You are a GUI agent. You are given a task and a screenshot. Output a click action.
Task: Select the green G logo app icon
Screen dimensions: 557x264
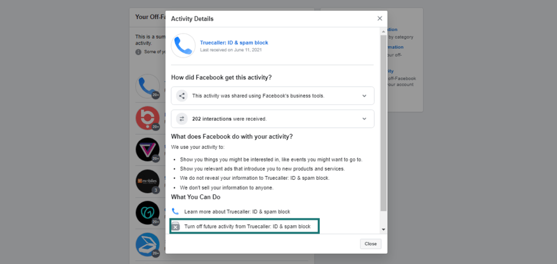tap(148, 213)
